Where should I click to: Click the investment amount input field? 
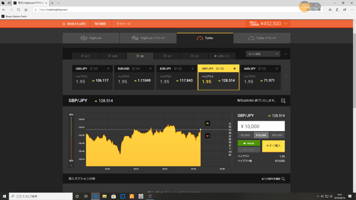(261, 126)
